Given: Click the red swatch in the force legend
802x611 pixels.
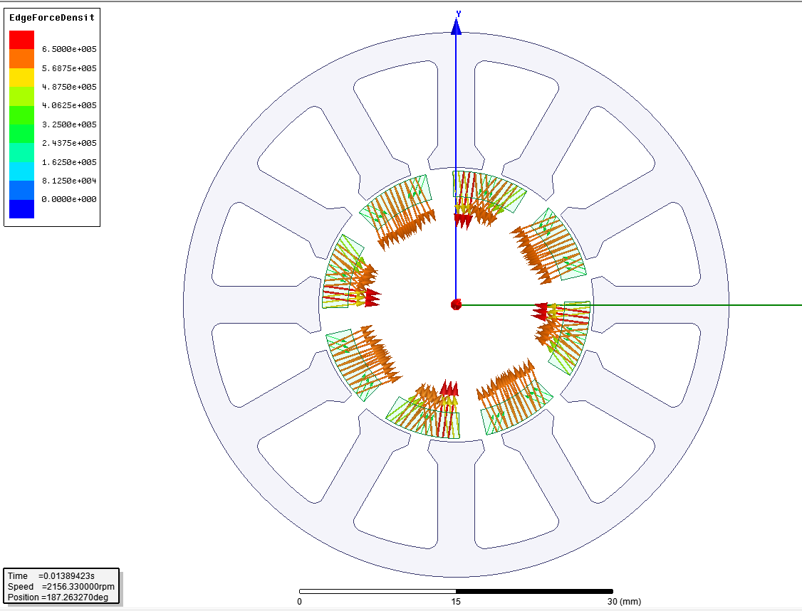Looking at the screenshot, I should (x=21, y=40).
